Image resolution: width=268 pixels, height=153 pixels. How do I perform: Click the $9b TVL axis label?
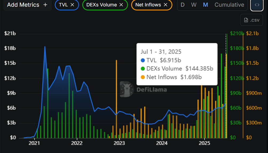[x=11, y=93]
